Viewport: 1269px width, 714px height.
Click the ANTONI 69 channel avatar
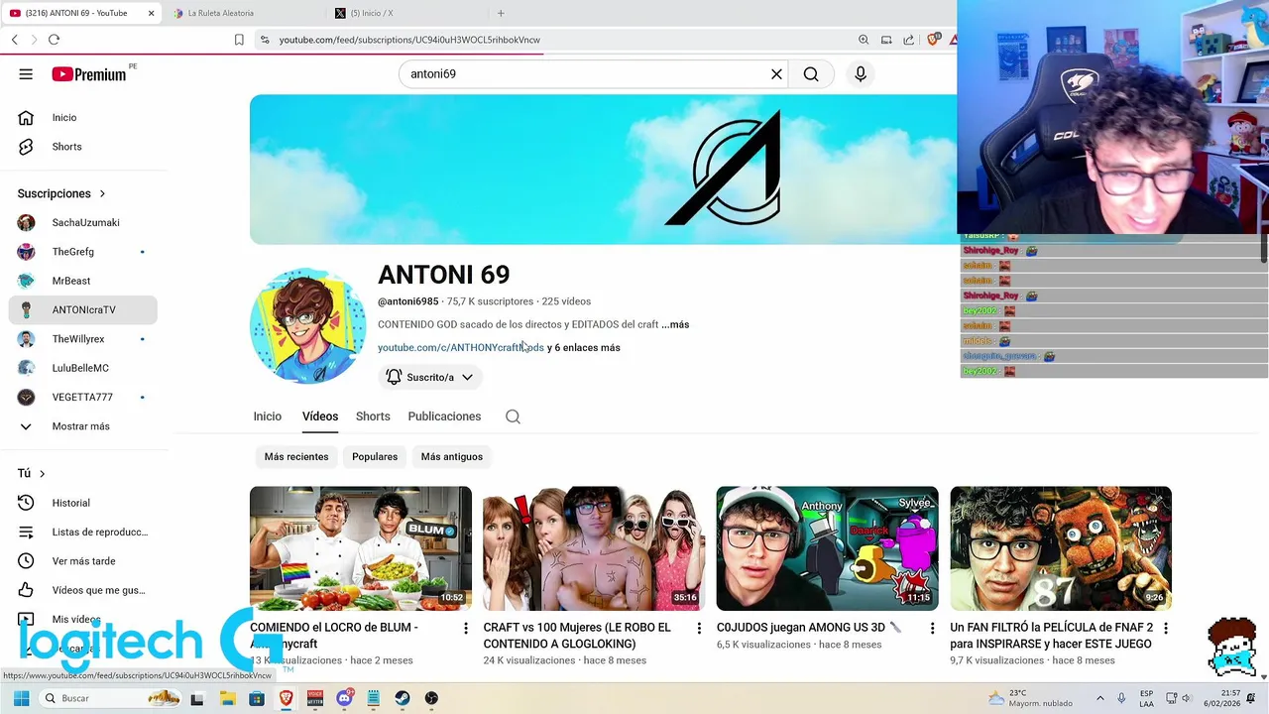pos(307,325)
